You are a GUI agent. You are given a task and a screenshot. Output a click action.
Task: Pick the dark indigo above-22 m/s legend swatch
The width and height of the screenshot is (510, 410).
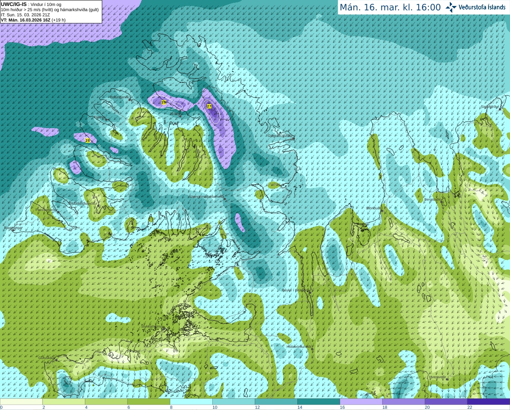(x=488, y=402)
